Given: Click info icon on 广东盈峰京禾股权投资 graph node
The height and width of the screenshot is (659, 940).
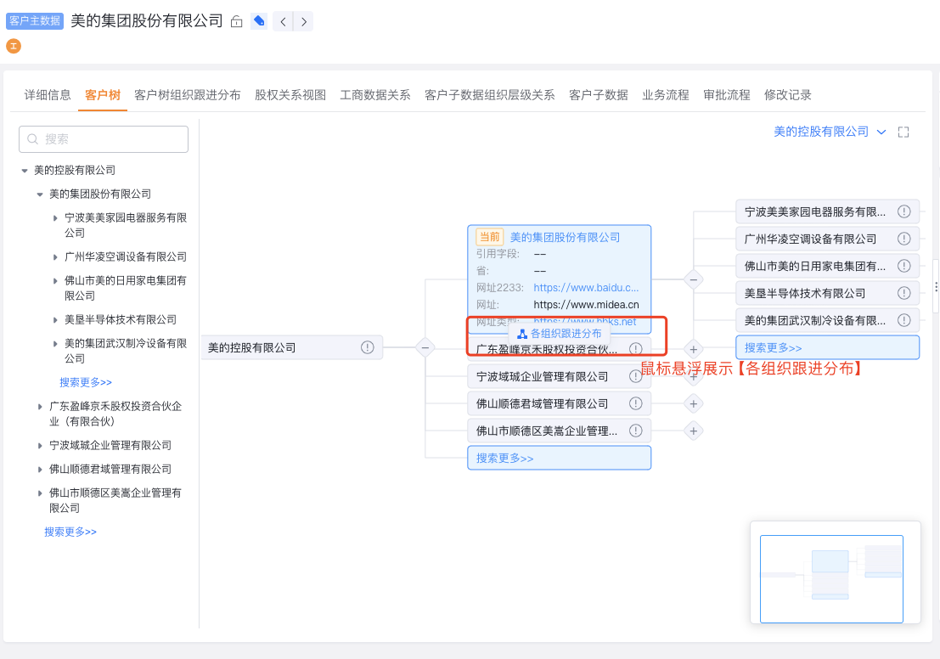Looking at the screenshot, I should coord(635,349).
